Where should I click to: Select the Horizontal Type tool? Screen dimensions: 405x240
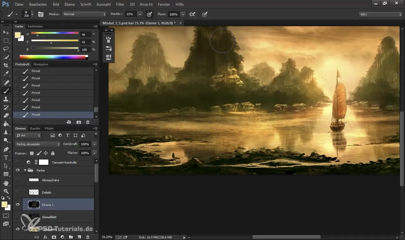click(6, 158)
